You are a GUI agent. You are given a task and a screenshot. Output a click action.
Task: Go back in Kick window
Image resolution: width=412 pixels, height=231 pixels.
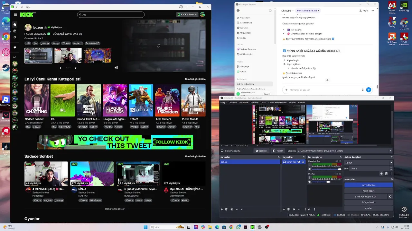[17, 7]
